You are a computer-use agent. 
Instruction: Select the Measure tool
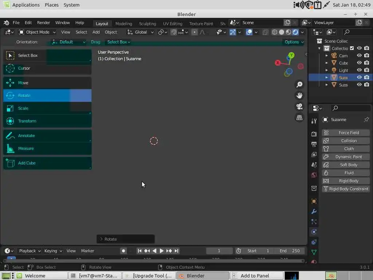(47, 149)
